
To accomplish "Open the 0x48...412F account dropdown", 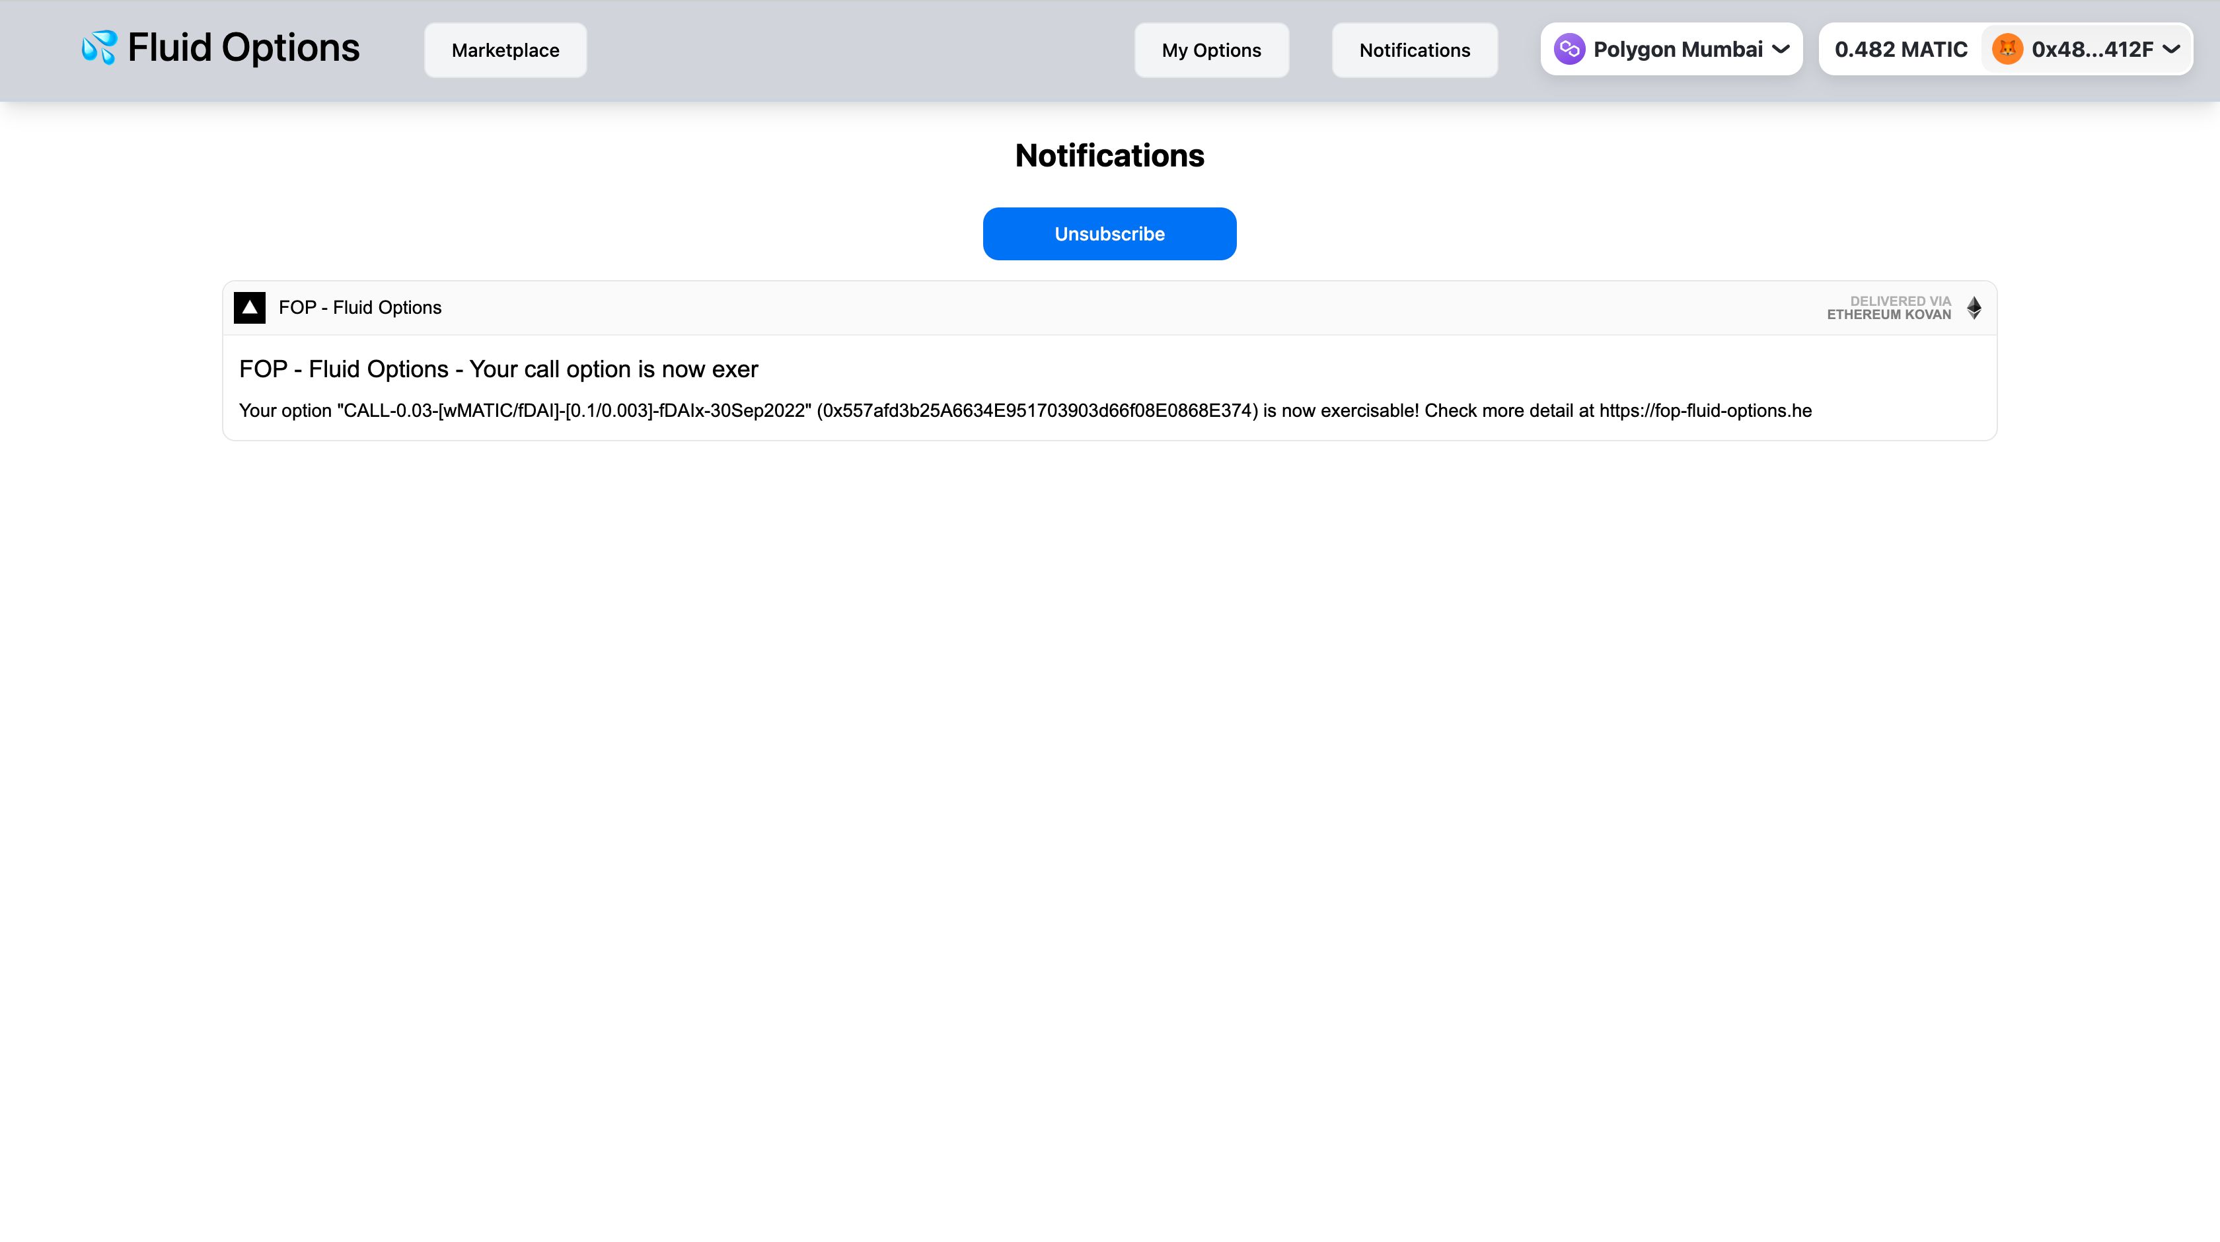I will click(2086, 49).
